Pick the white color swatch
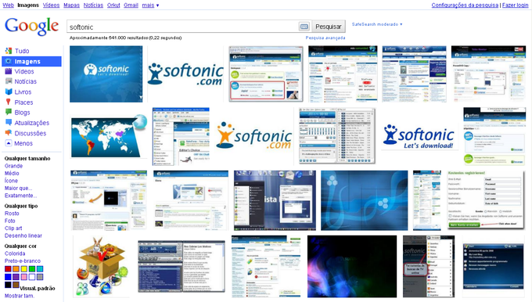 click(32, 277)
